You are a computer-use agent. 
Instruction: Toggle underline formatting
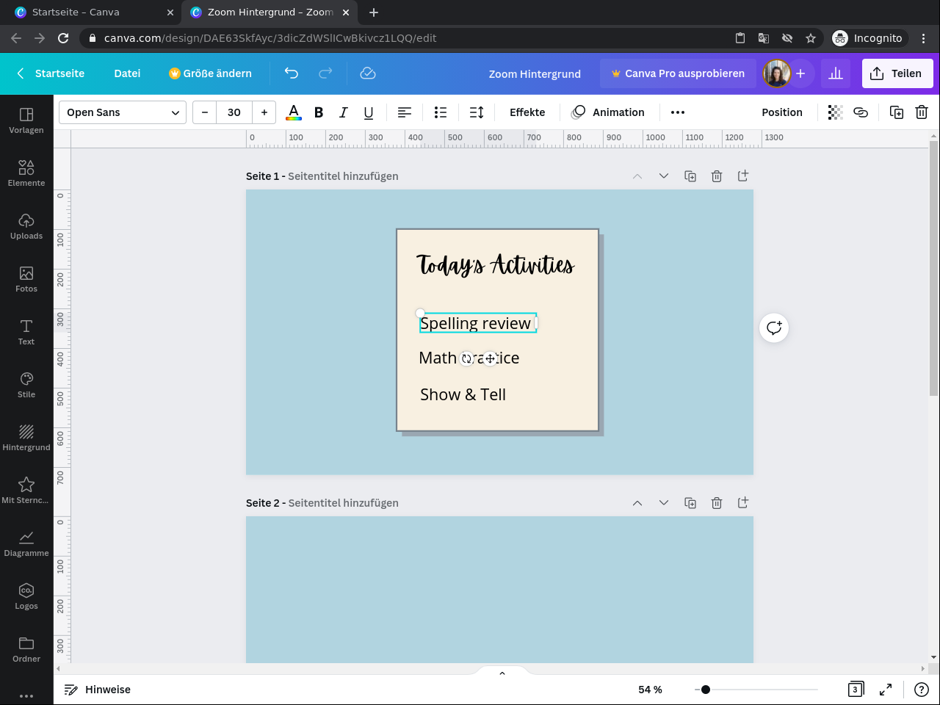pos(369,112)
